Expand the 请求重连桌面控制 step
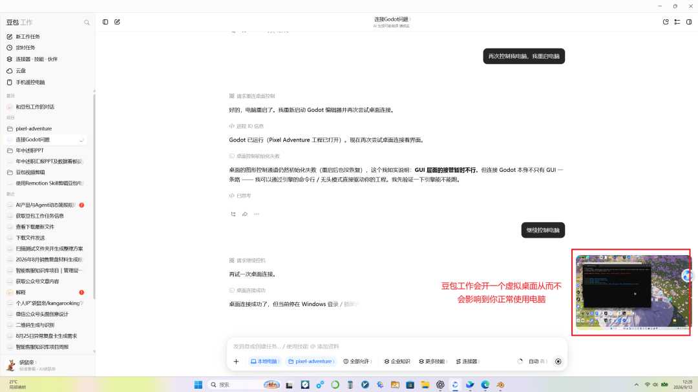Image resolution: width=698 pixels, height=392 pixels. point(252,96)
